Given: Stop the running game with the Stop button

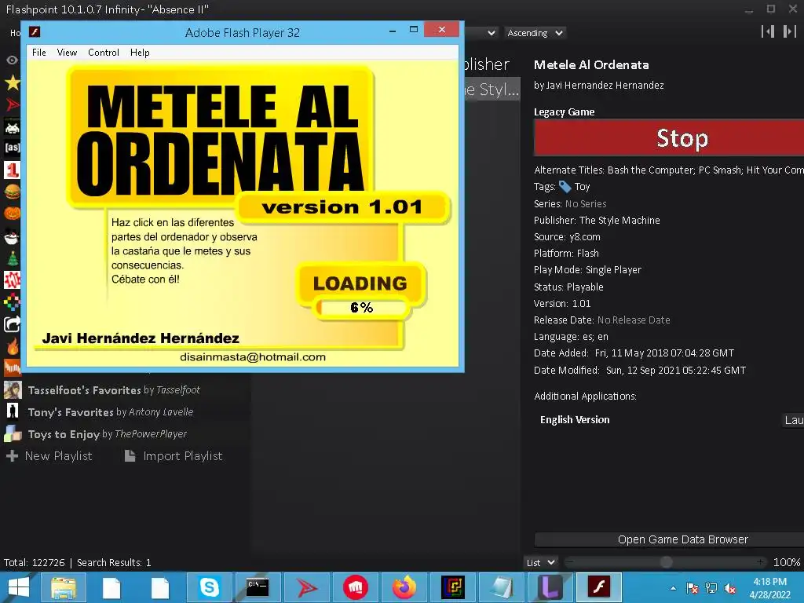Looking at the screenshot, I should click(669, 138).
